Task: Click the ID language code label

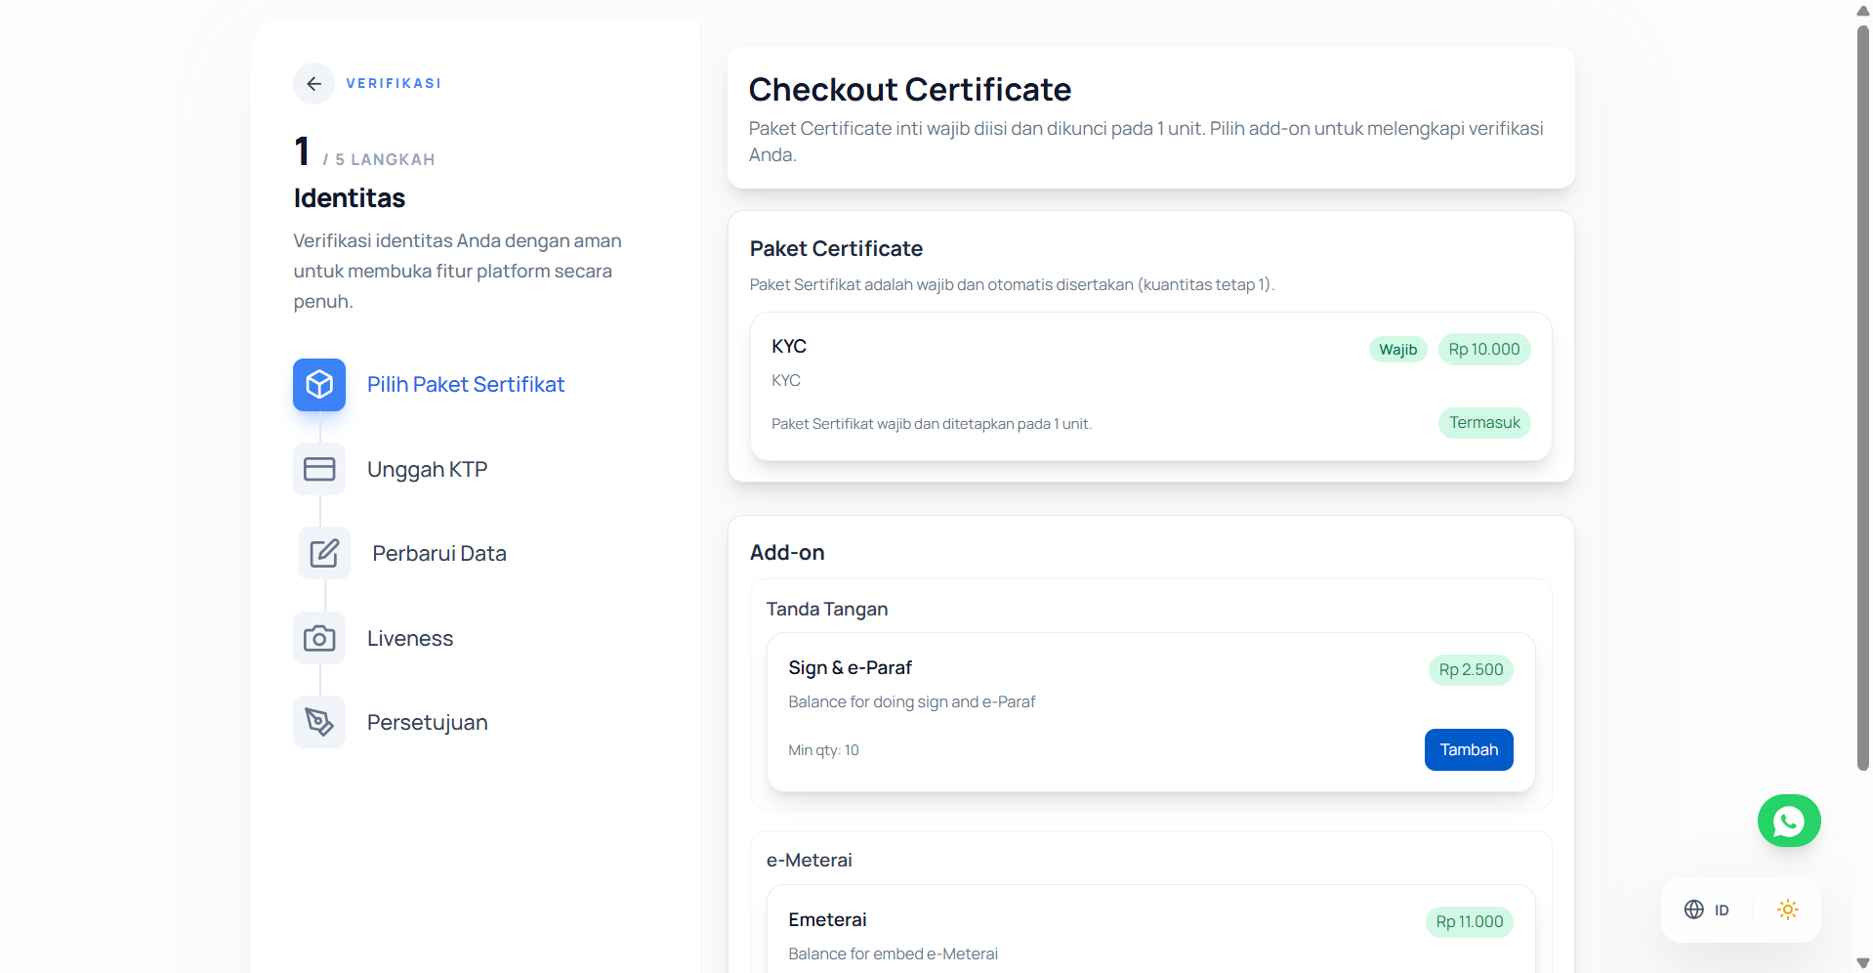Action: pyautogui.click(x=1722, y=910)
